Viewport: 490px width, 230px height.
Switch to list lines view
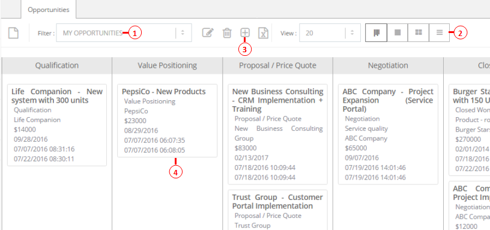pos(440,32)
